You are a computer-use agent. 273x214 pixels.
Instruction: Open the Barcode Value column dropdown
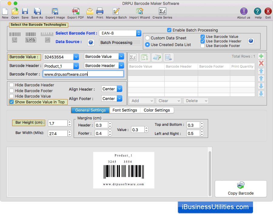pos(121,56)
